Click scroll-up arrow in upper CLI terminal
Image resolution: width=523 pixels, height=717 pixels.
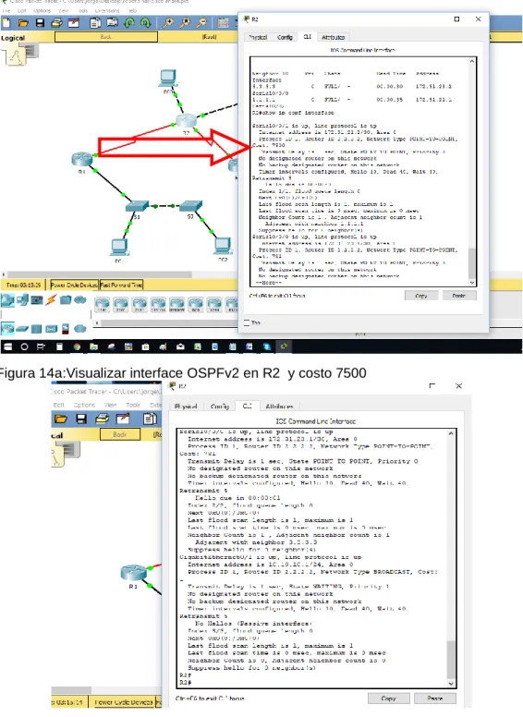(x=472, y=60)
